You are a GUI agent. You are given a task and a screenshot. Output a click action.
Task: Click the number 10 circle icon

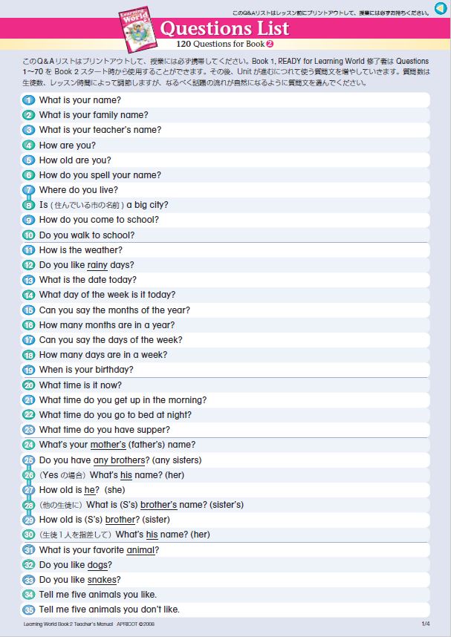coord(29,235)
